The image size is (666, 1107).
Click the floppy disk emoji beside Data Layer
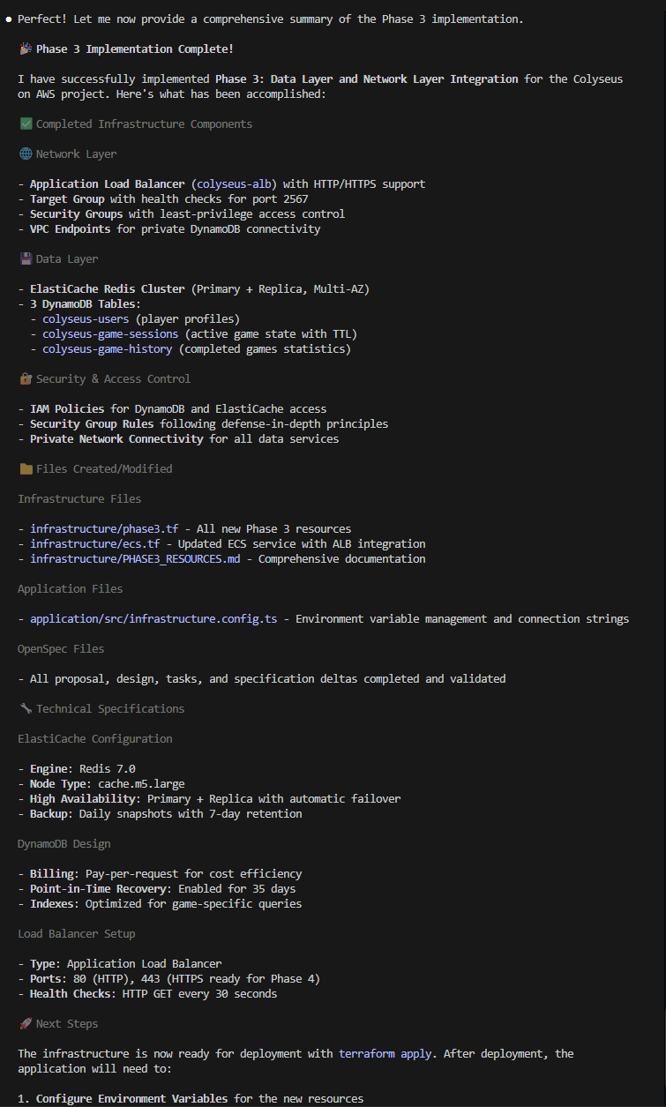[25, 259]
